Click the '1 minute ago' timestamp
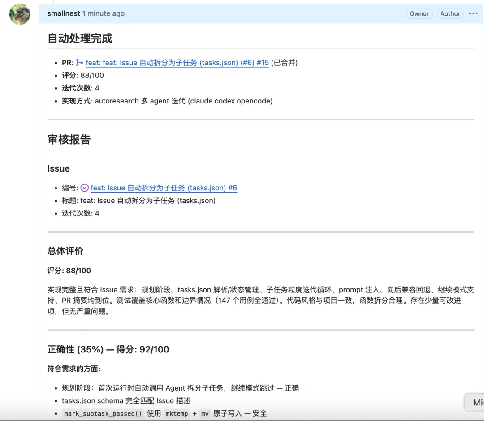Screen dimensions: 484x421 point(104,13)
